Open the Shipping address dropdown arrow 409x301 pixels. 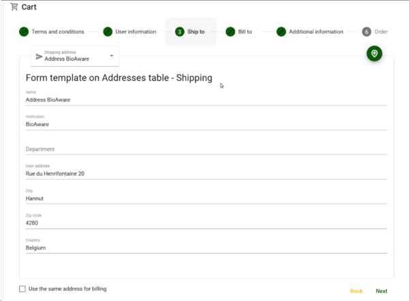(x=111, y=56)
